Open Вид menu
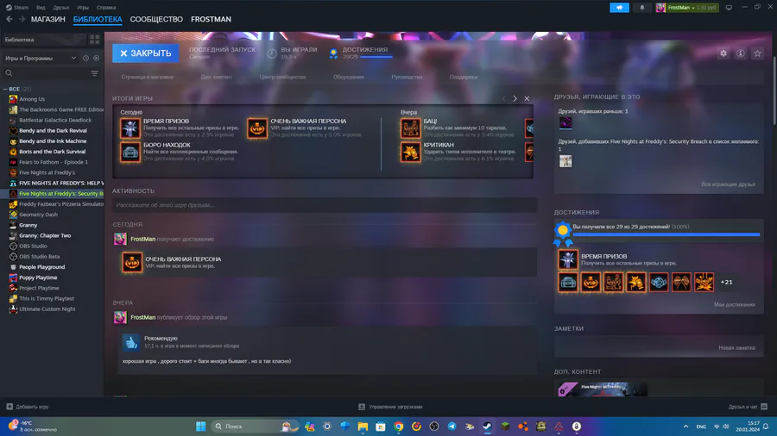Viewport: 777px width, 436px height. coord(41,8)
